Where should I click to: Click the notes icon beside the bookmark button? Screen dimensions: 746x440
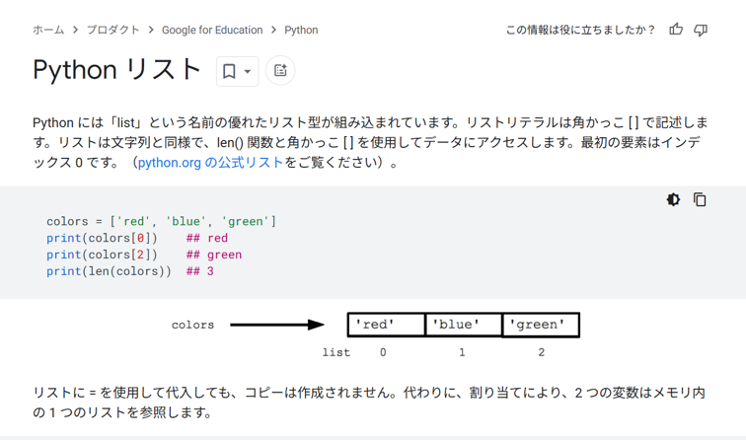280,71
